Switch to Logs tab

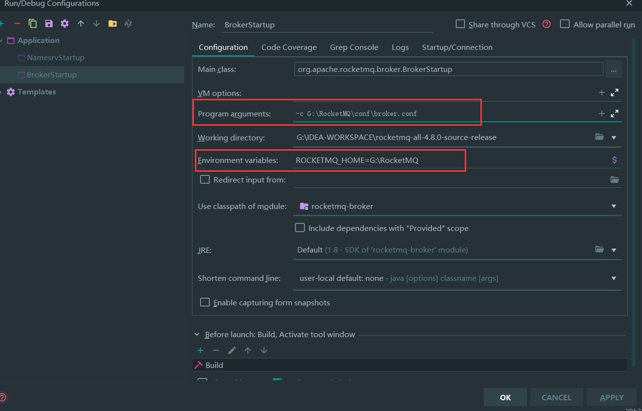tap(400, 47)
